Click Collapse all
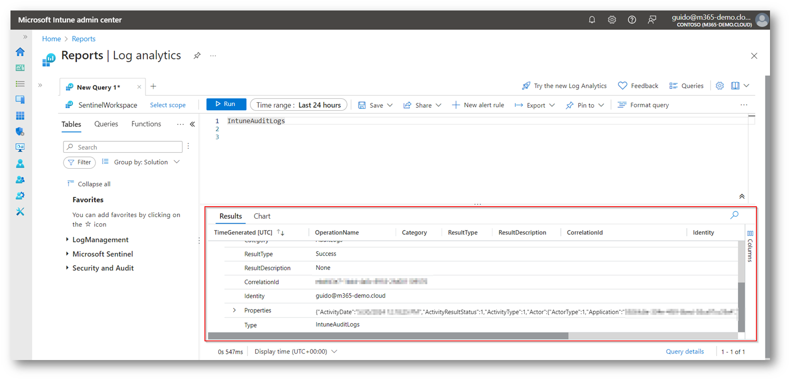This screenshot has width=791, height=381. pos(89,184)
